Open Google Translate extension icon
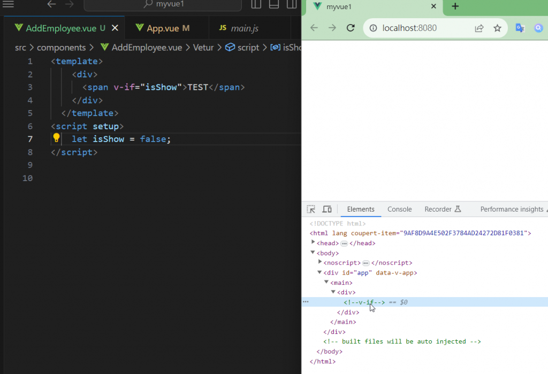 520,28
